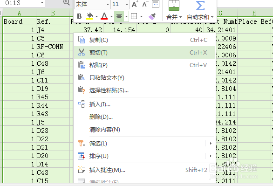Viewport: 273px width, 186px height.
Task: Click cell with reference J4
Action: [53, 30]
